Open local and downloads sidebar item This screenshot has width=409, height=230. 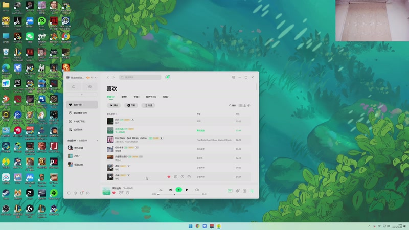click(x=82, y=121)
